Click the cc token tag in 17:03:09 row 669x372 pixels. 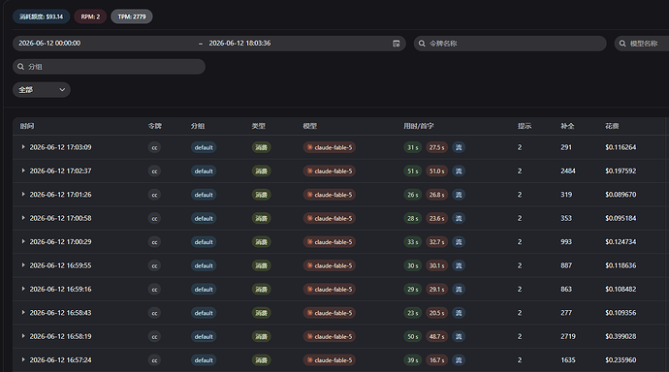point(154,147)
